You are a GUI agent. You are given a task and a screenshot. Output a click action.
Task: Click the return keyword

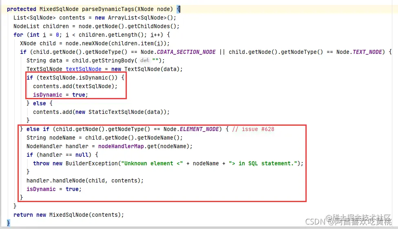pyautogui.click(x=23, y=215)
